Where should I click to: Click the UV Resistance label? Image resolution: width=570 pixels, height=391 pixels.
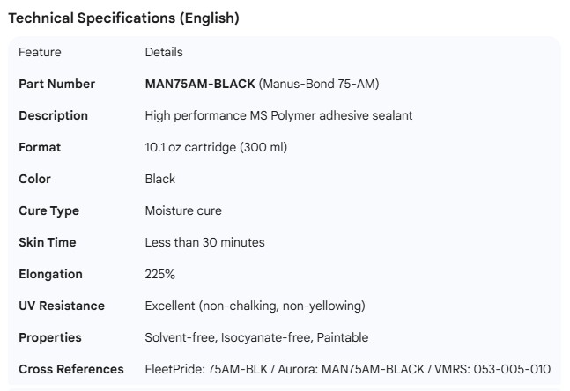62,306
